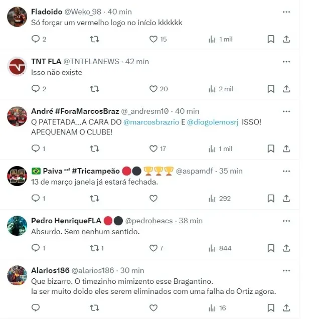The height and width of the screenshot is (319, 310).
Task: Bookmark Paiva's tweet about 13 de março
Action: pyautogui.click(x=271, y=198)
